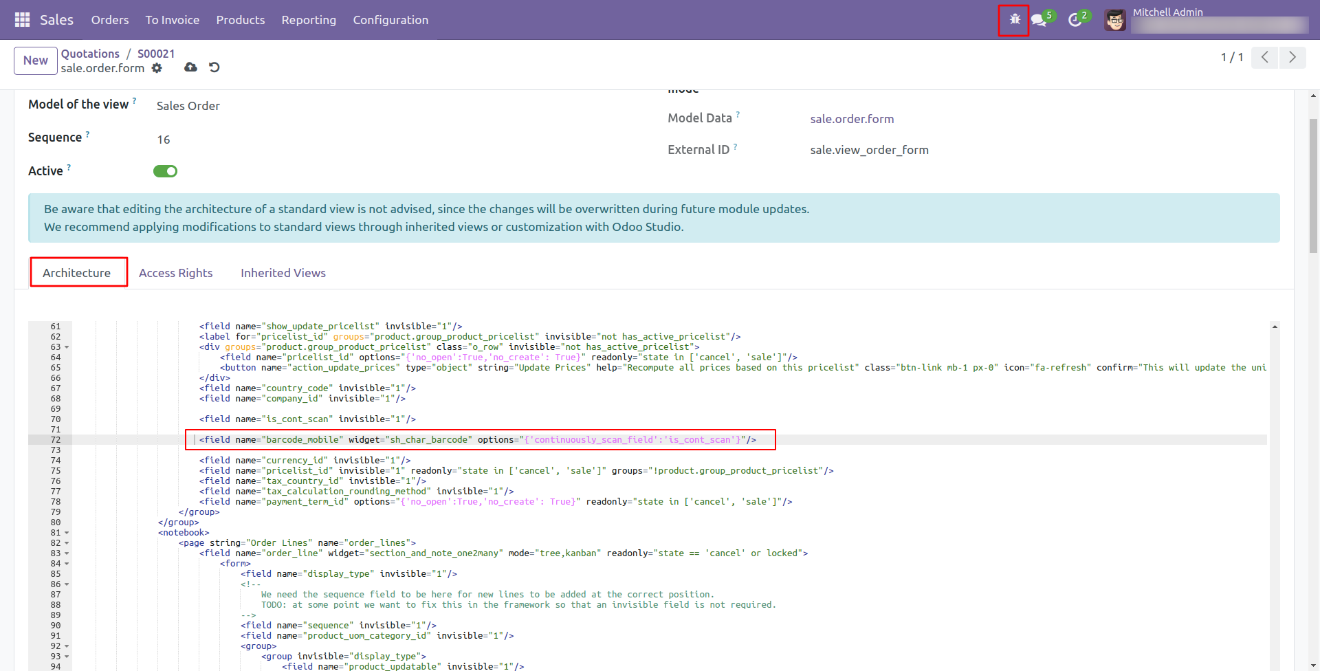Click the Quotations breadcrumb link
1320x671 pixels.
pyautogui.click(x=90, y=54)
